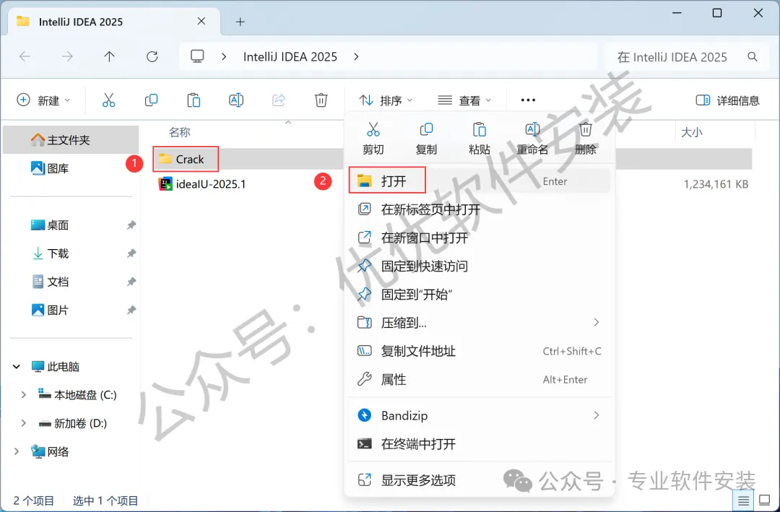Select the Crack folder
The height and width of the screenshot is (512, 780).
point(189,159)
